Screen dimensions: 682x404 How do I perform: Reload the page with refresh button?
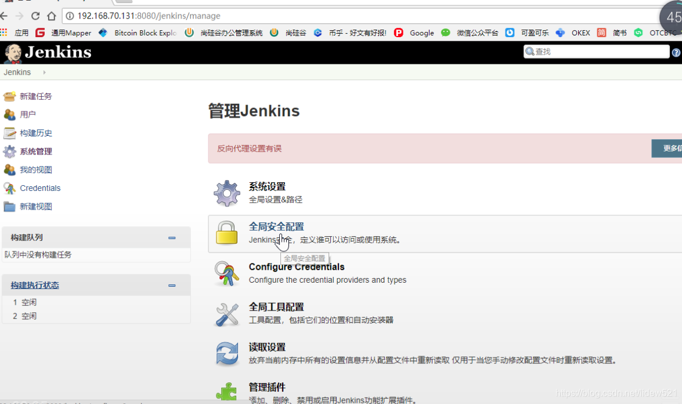point(35,16)
